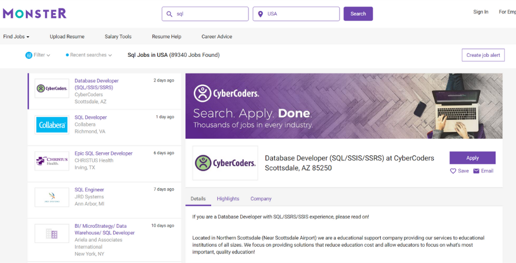Open the Collabera logo thumbnail
This screenshot has width=516, height=263.
click(52, 125)
